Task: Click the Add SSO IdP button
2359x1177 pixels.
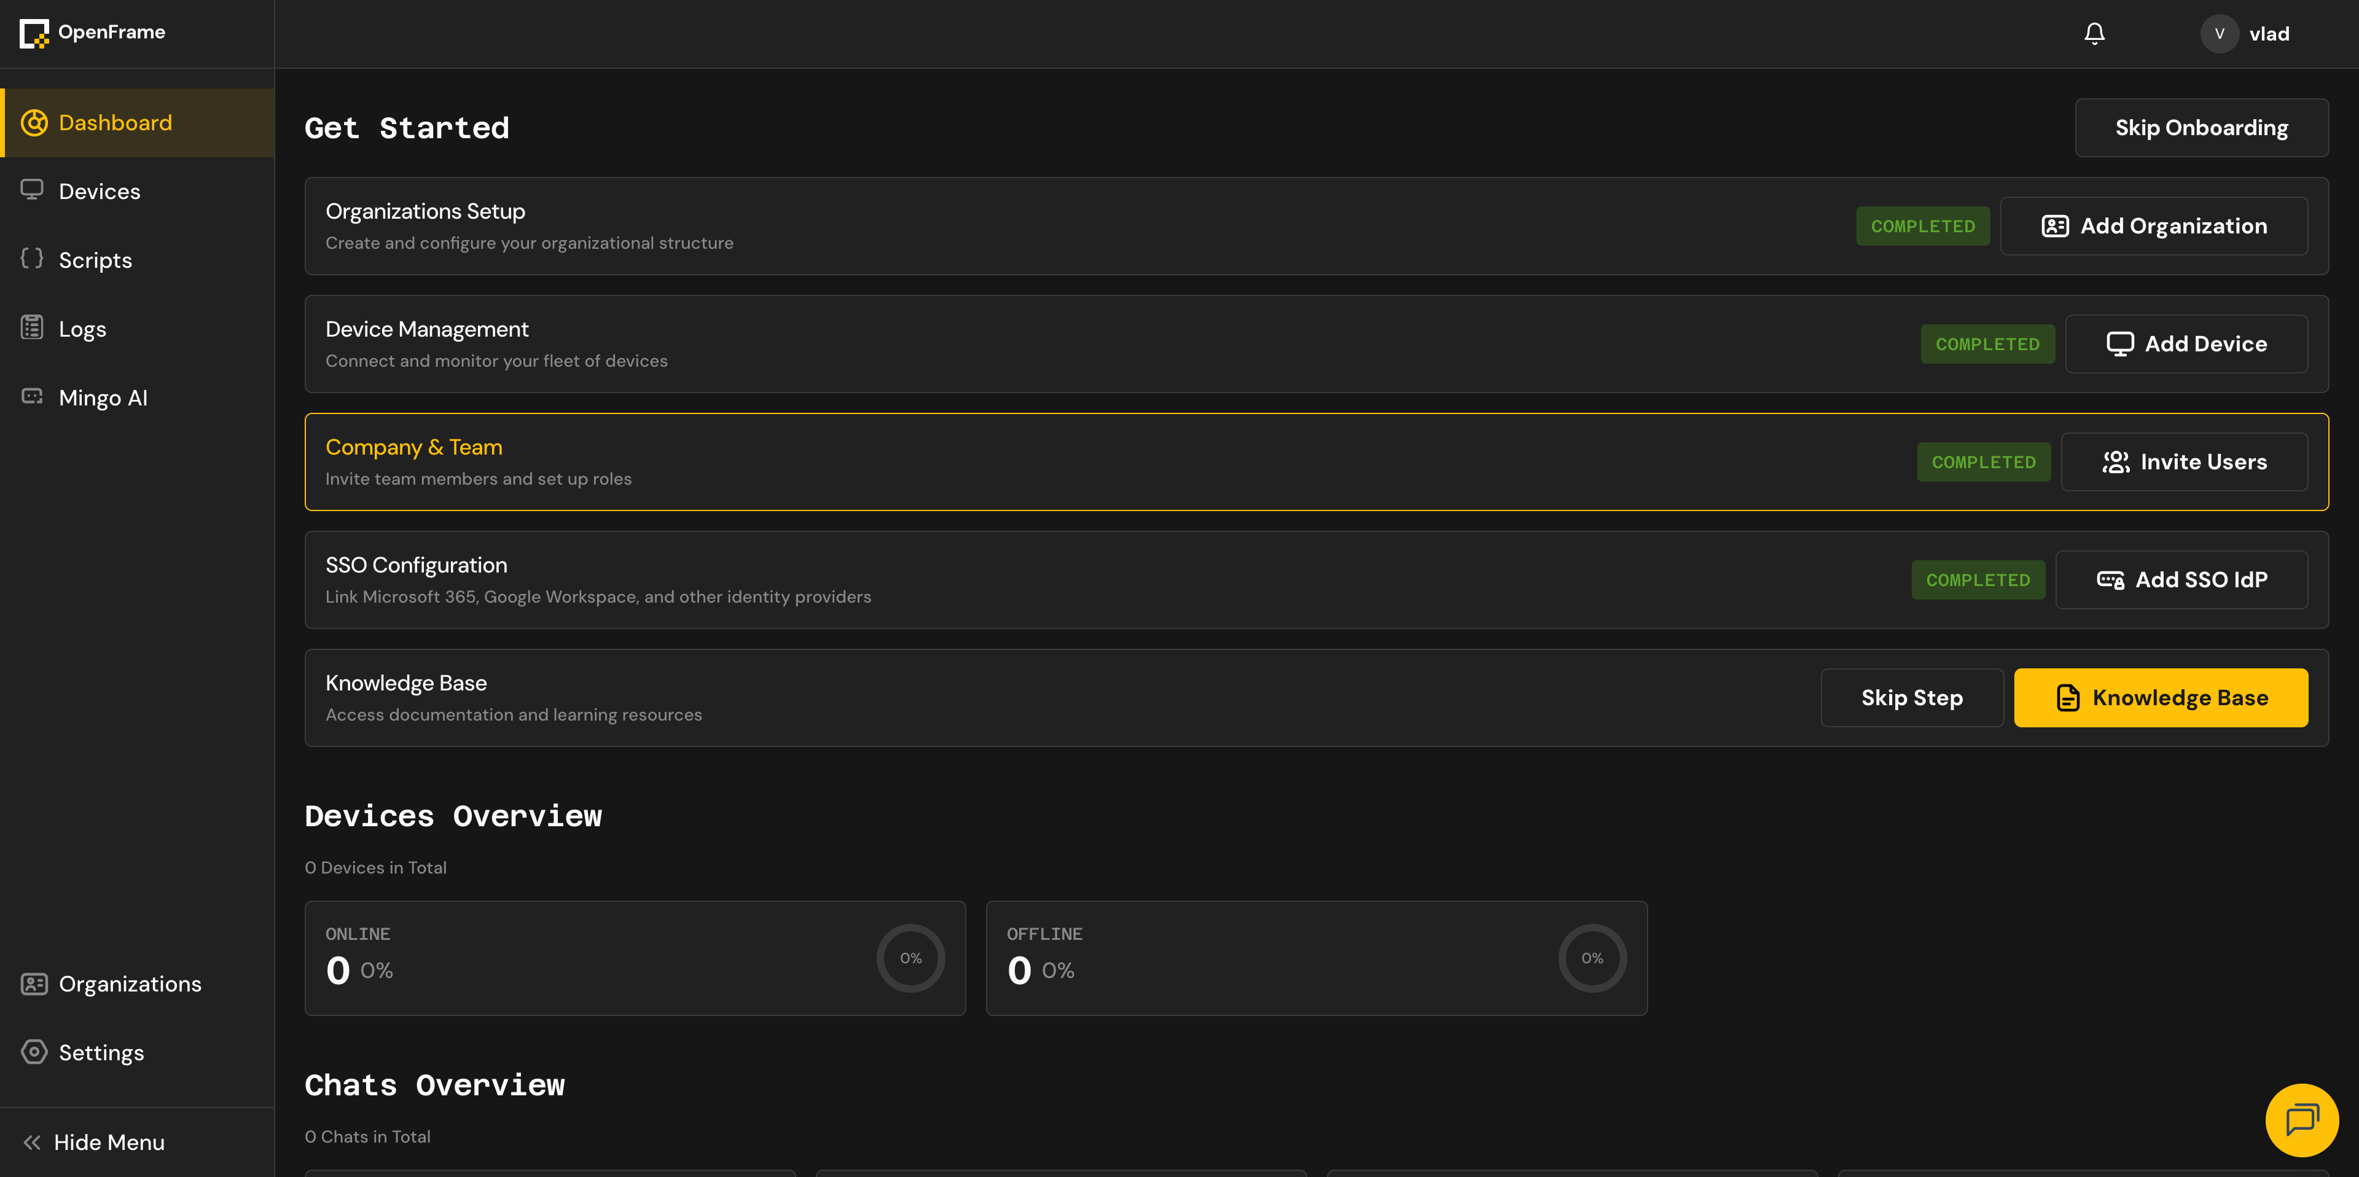Action: click(x=2180, y=580)
